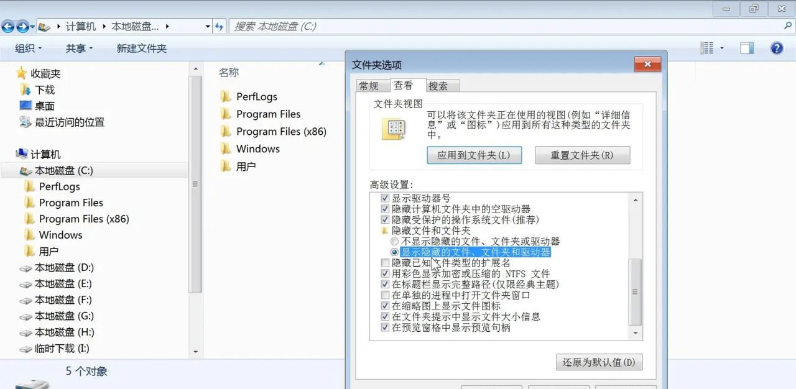
Task: Toggle 隐藏计算机文件夹中的空驱动器 checkbox
Action: (385, 209)
